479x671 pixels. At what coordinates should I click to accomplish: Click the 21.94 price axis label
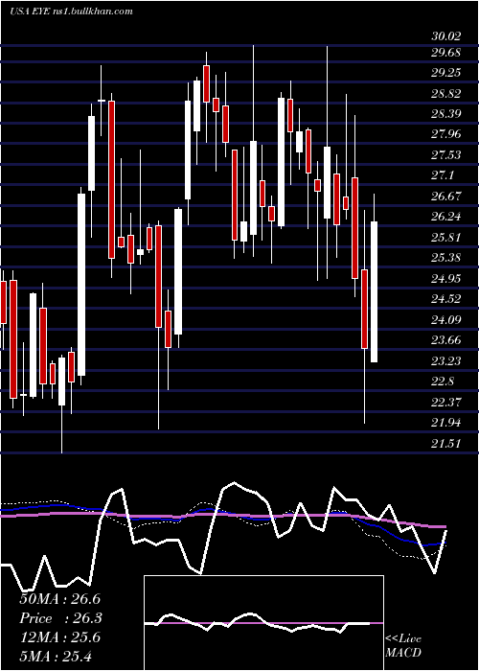(446, 423)
